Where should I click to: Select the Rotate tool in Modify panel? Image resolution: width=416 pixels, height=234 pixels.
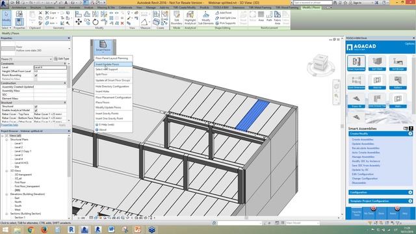(x=96, y=22)
